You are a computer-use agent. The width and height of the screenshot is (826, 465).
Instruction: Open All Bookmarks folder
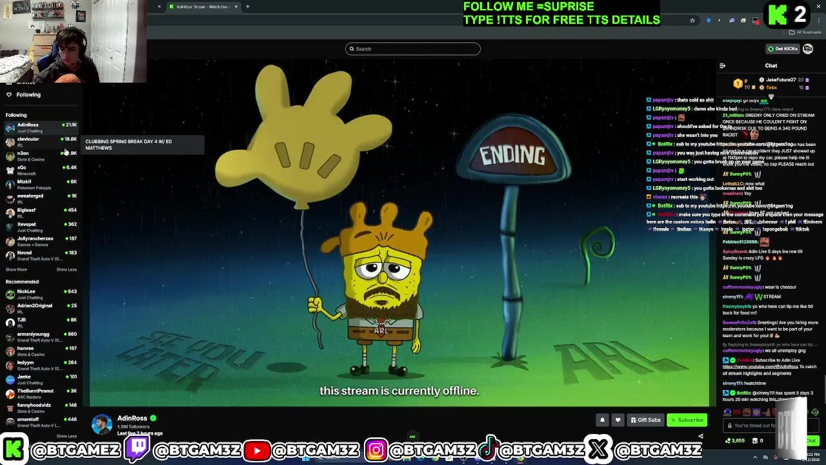805,32
